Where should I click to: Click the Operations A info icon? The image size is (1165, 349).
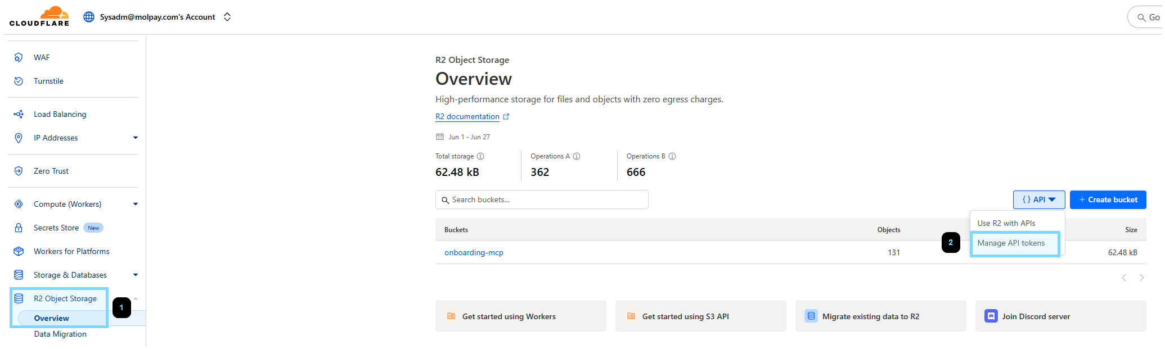pos(577,156)
